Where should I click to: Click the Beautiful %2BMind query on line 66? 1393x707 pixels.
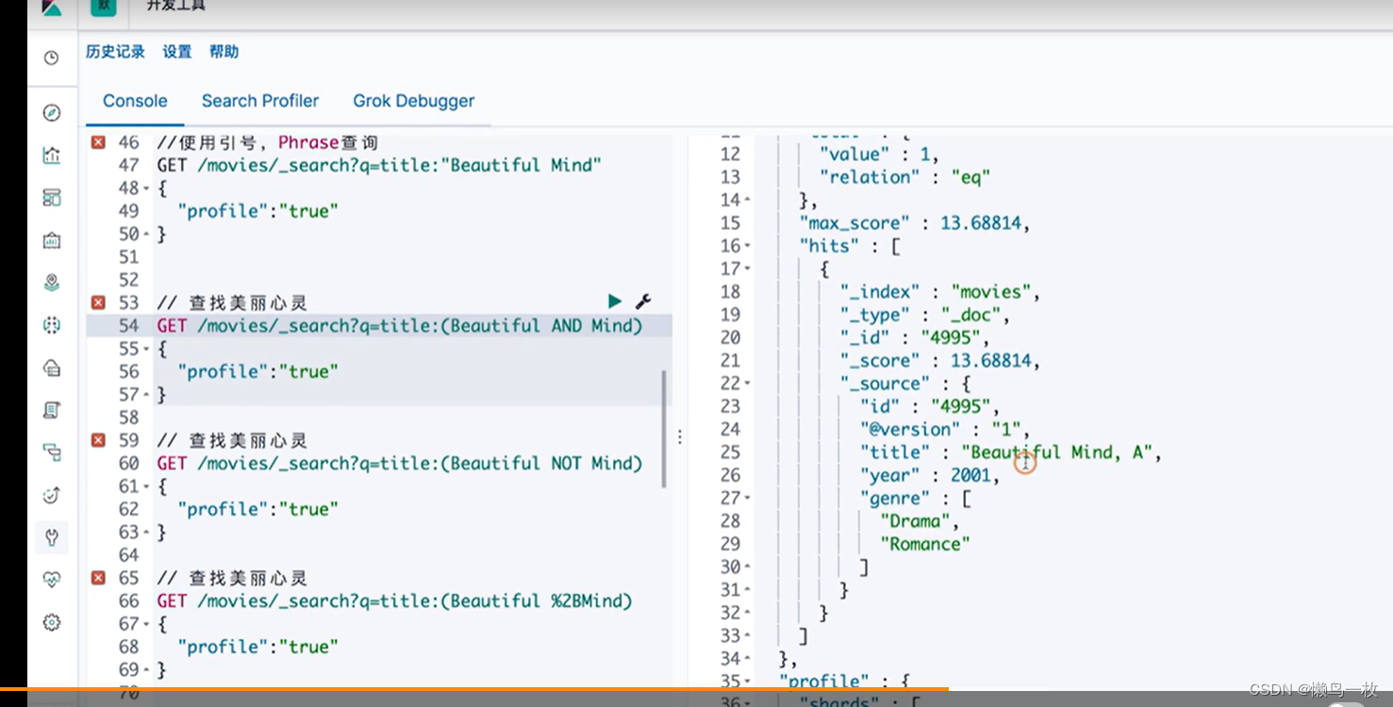[394, 600]
